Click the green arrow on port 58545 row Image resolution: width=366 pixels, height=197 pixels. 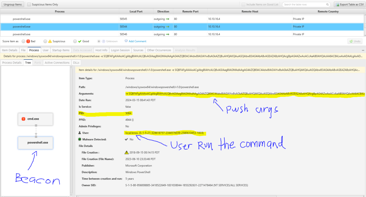point(168,19)
